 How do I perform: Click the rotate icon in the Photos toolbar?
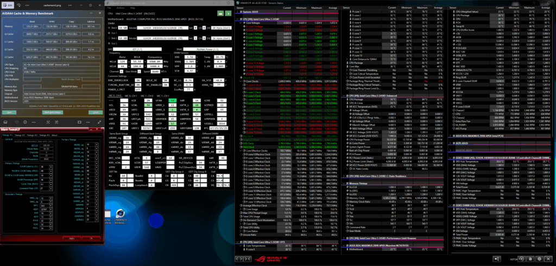coord(18,5)
